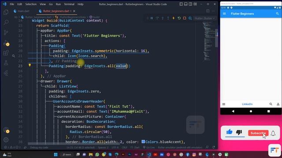The width and height of the screenshot is (282, 158).
Task: Click Step Into in debug toolbar
Action: tap(163, 18)
